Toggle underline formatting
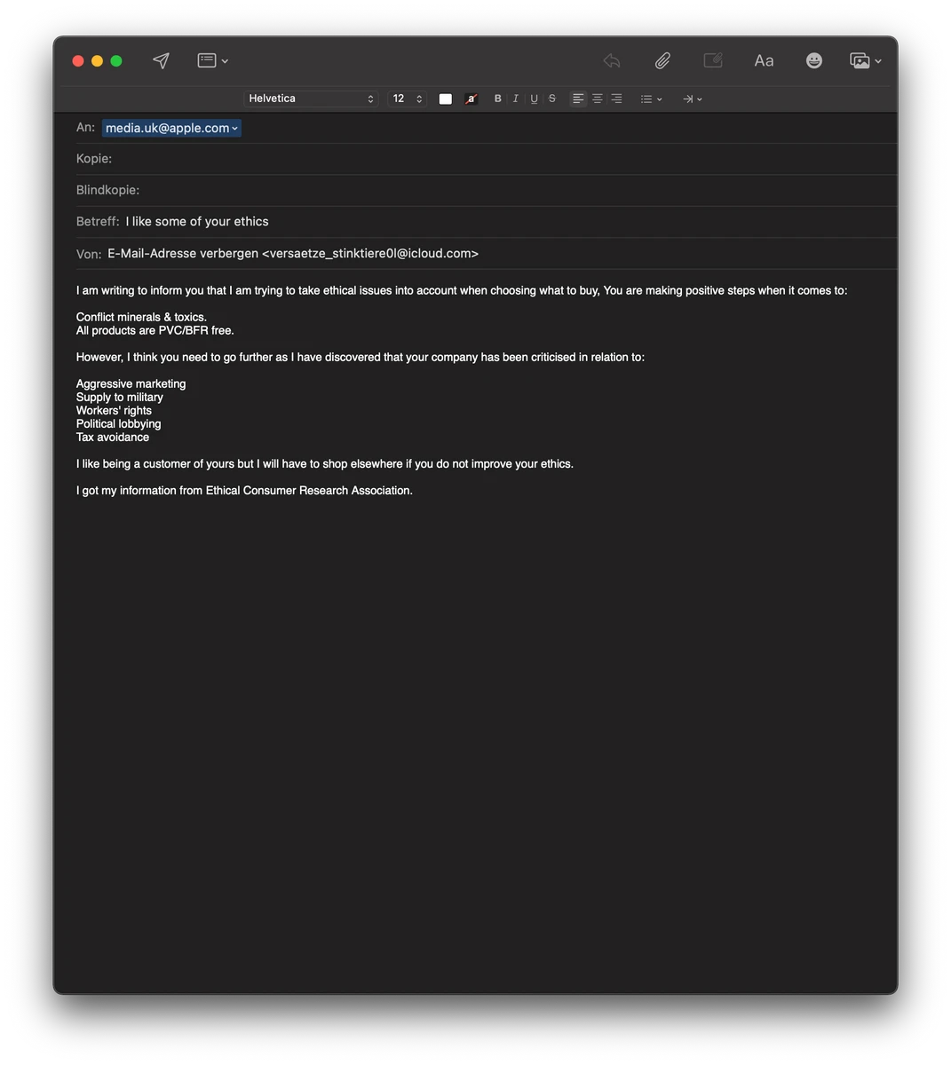The image size is (951, 1065). (534, 99)
